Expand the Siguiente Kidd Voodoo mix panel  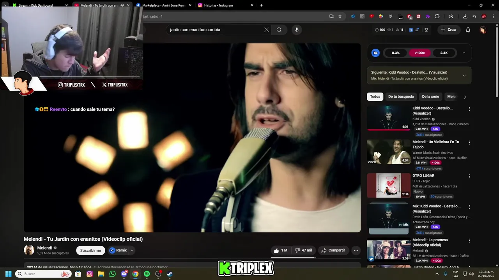point(464,75)
